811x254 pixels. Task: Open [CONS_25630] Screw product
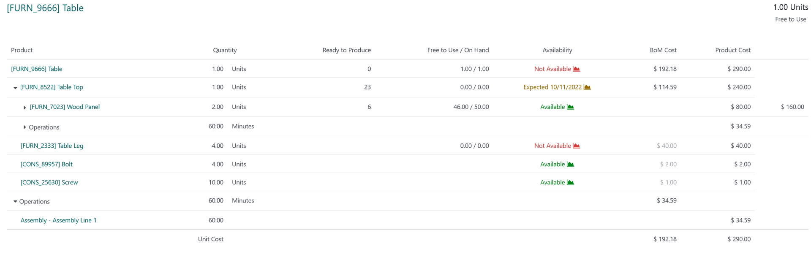pos(49,183)
